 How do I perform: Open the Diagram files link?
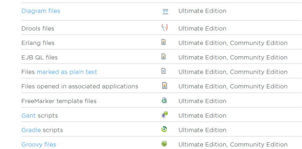tap(41, 11)
